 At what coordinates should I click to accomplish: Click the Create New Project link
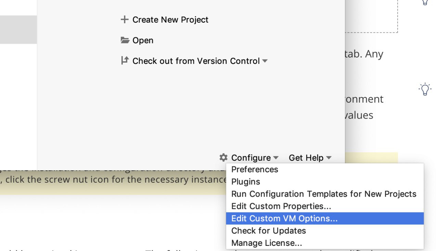coord(170,20)
